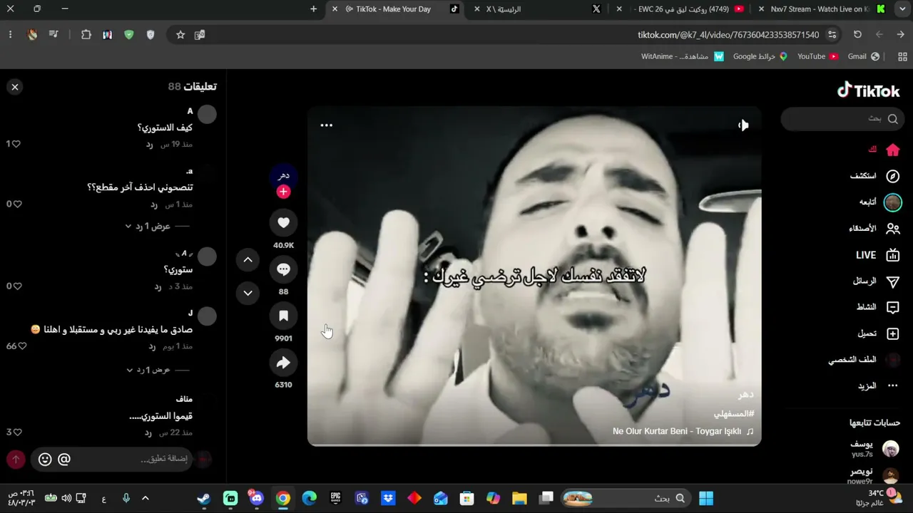This screenshot has height=513, width=913.
Task: Open the More (المزيد) sidebar menu
Action: pyautogui.click(x=878, y=385)
